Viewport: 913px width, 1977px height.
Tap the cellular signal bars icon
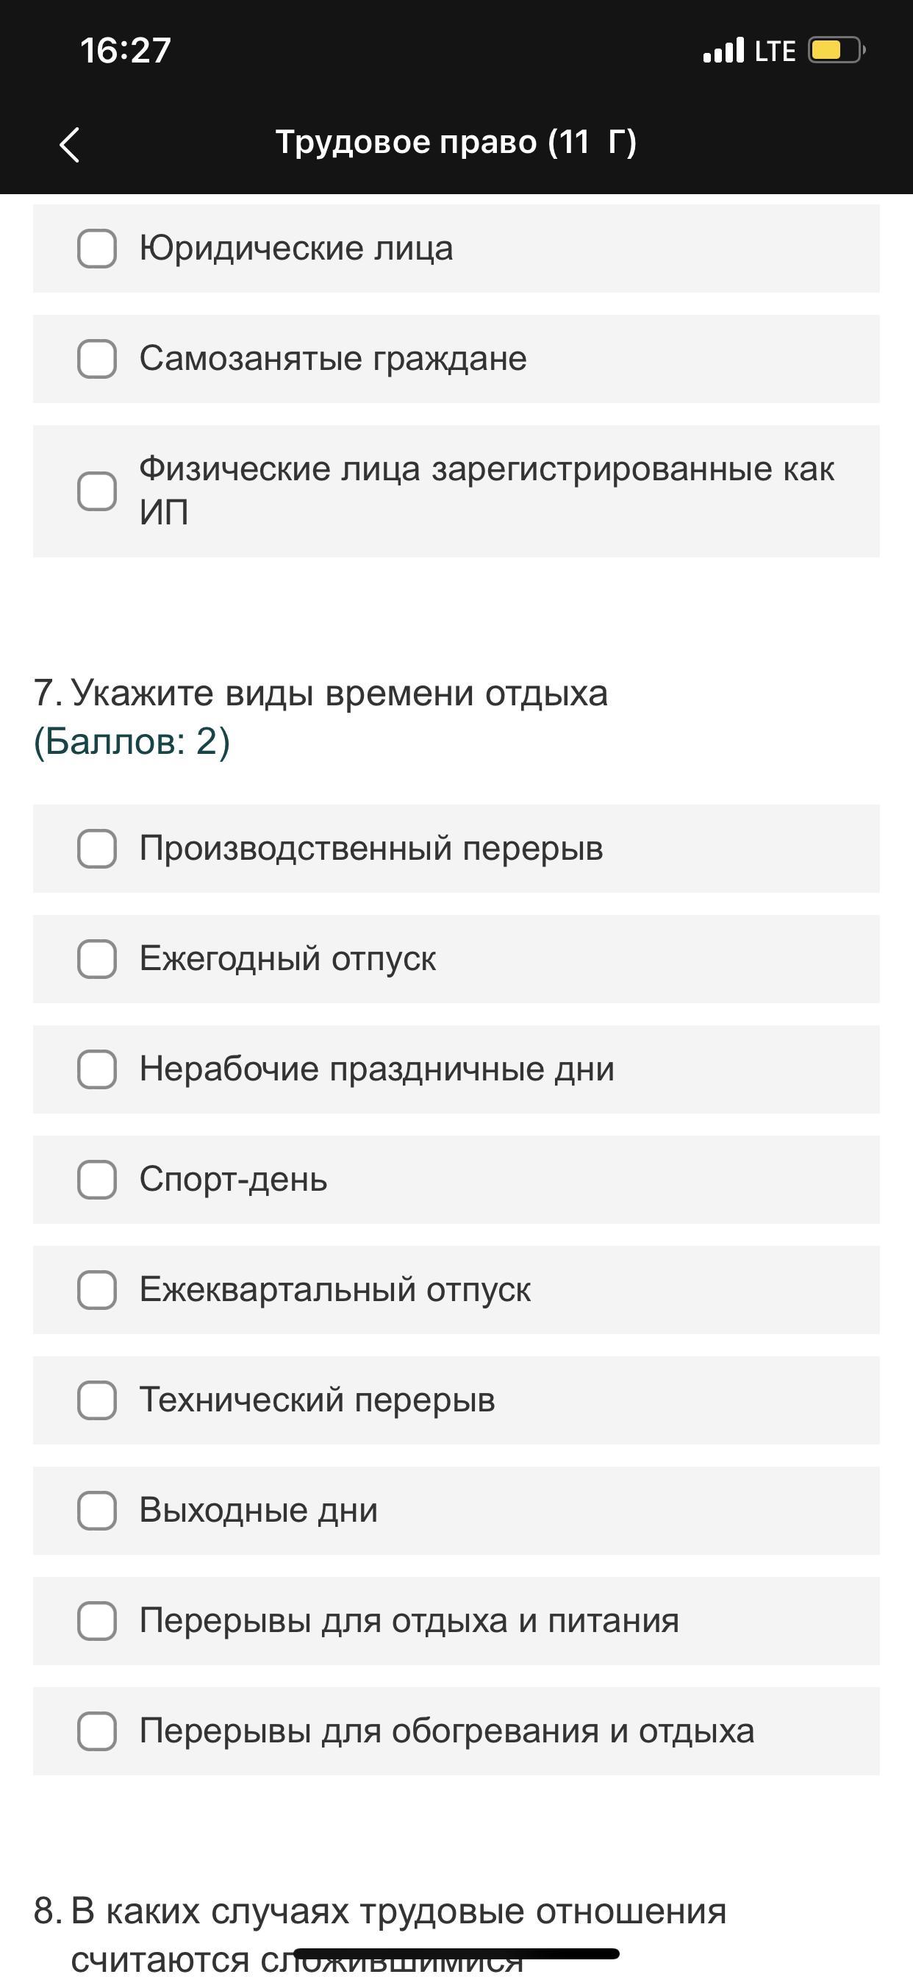pyautogui.click(x=723, y=51)
